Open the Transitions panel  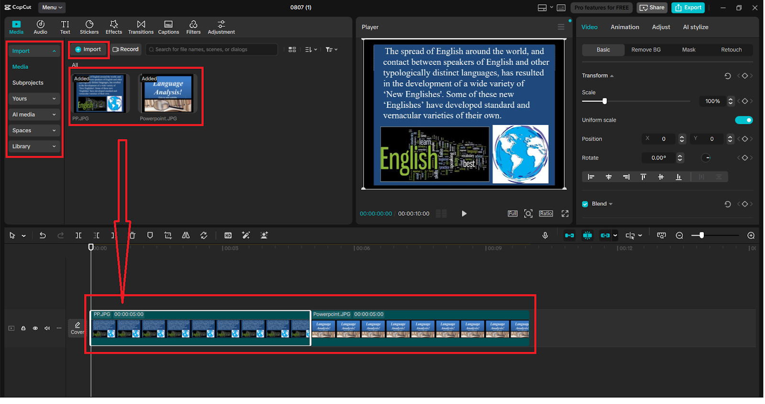[x=141, y=27]
